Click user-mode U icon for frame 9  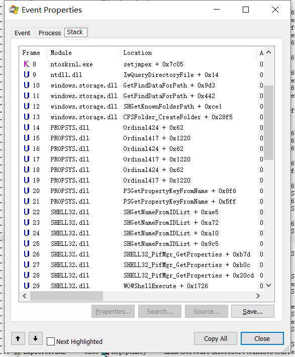(27, 74)
